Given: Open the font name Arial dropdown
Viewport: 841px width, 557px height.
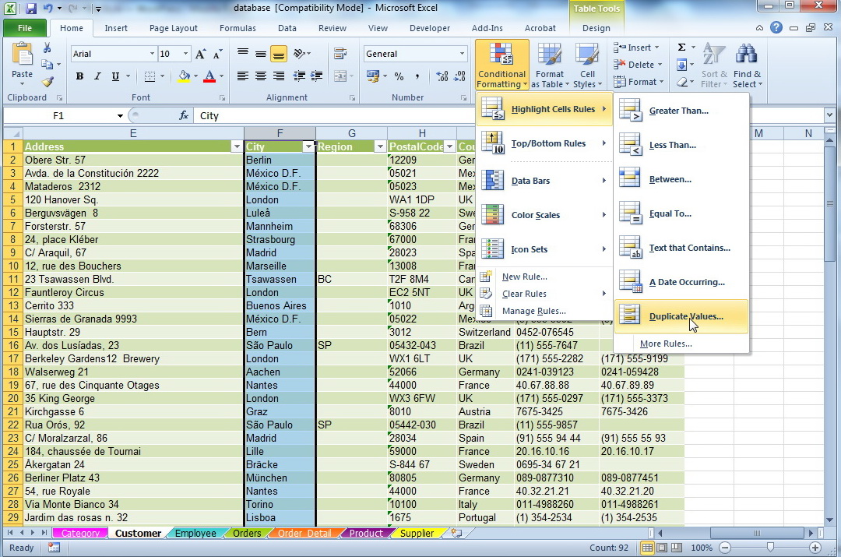Looking at the screenshot, I should pyautogui.click(x=152, y=54).
